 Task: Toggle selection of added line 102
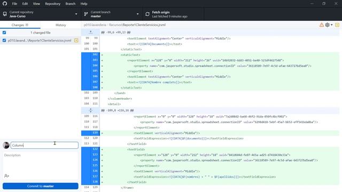tap(90, 55)
